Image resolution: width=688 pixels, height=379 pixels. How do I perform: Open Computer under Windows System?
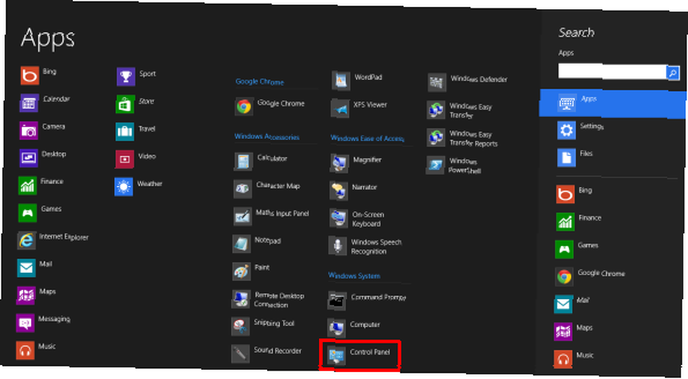pyautogui.click(x=354, y=327)
